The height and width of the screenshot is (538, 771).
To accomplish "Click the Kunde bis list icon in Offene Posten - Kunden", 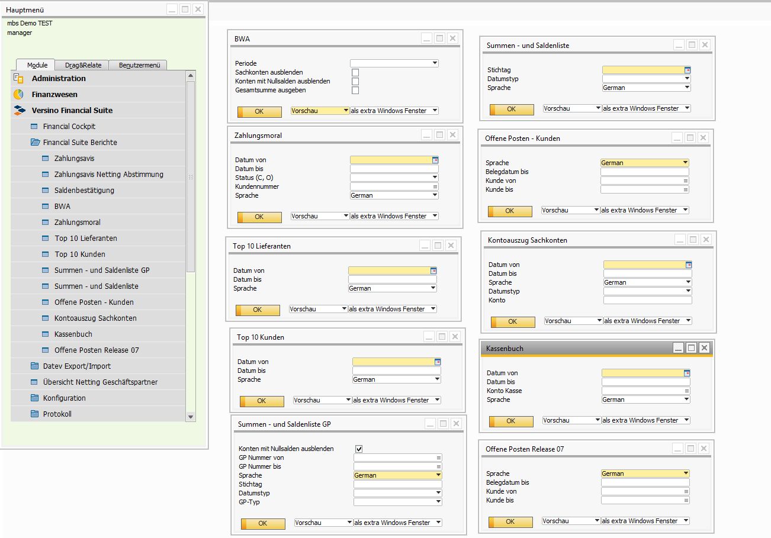I will pyautogui.click(x=686, y=189).
